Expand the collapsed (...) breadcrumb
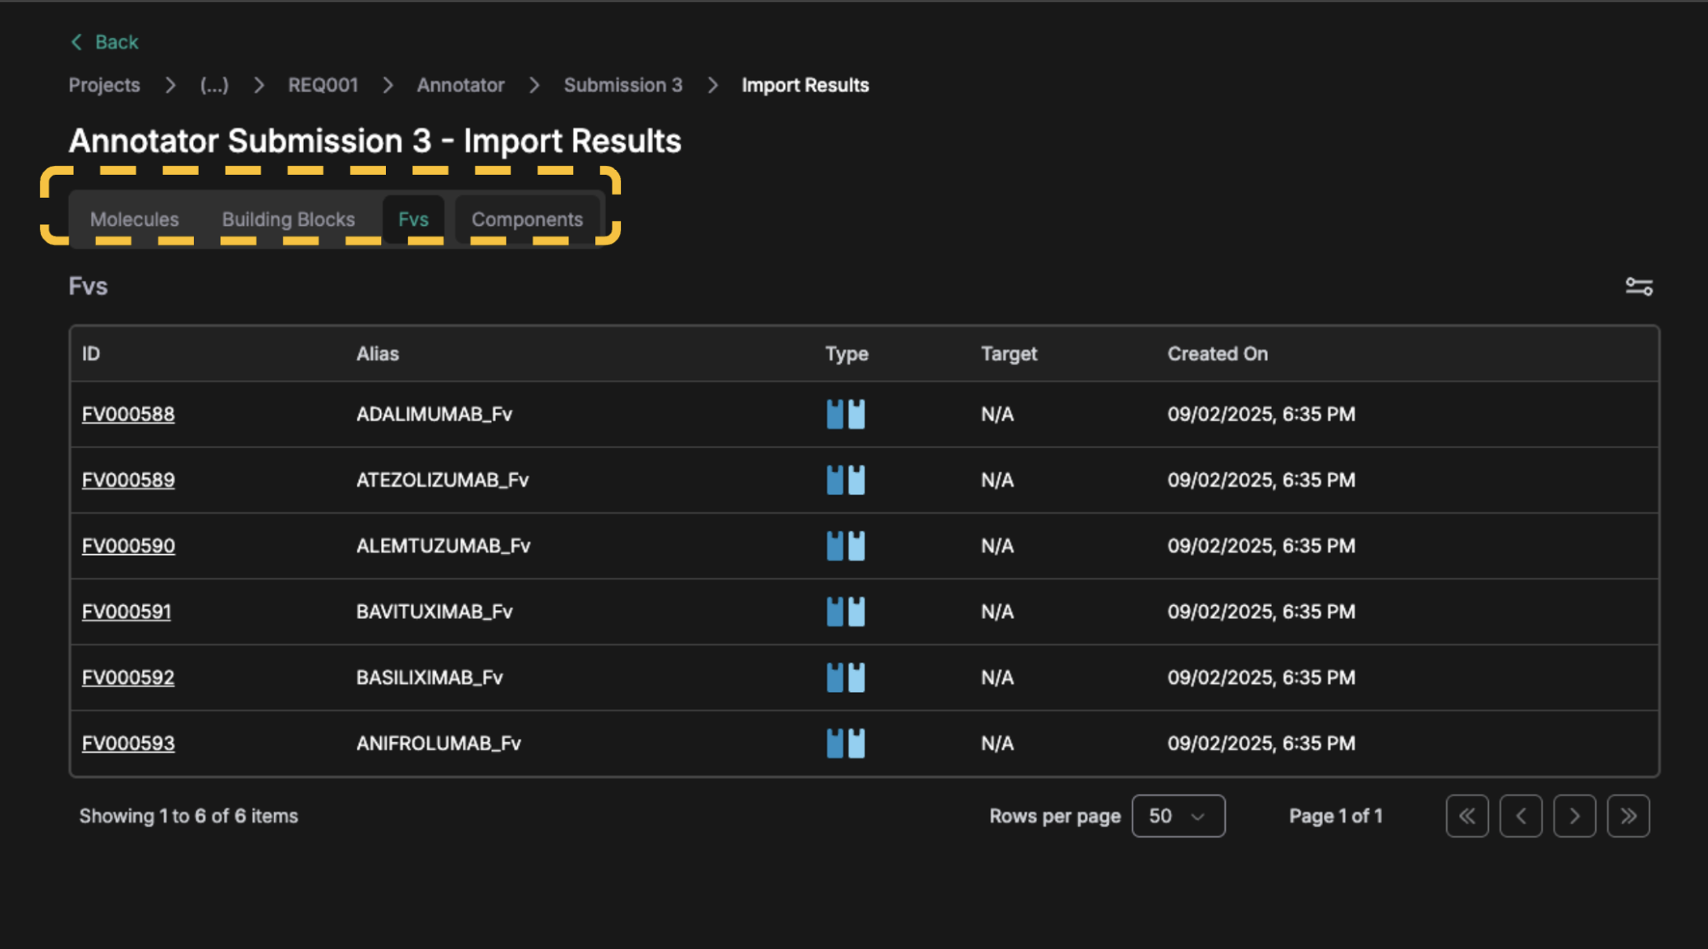 point(214,85)
